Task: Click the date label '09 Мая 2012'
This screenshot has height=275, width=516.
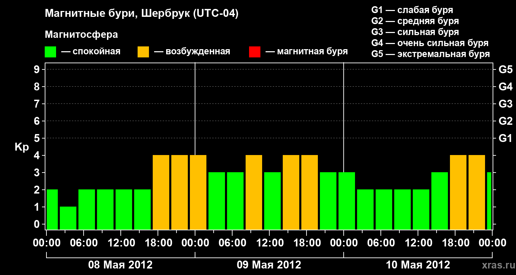Action: click(x=269, y=265)
